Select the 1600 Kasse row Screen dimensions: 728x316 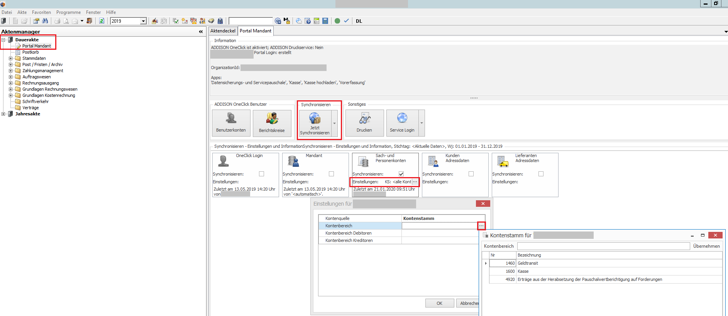(x=605, y=271)
